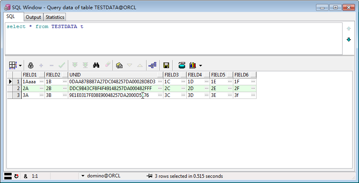Click the Fetch Next Page arrows icon
359x183 pixels.
coord(75,65)
